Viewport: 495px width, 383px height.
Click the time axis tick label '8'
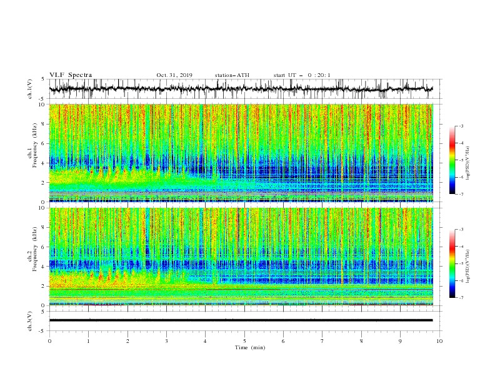[361, 341]
